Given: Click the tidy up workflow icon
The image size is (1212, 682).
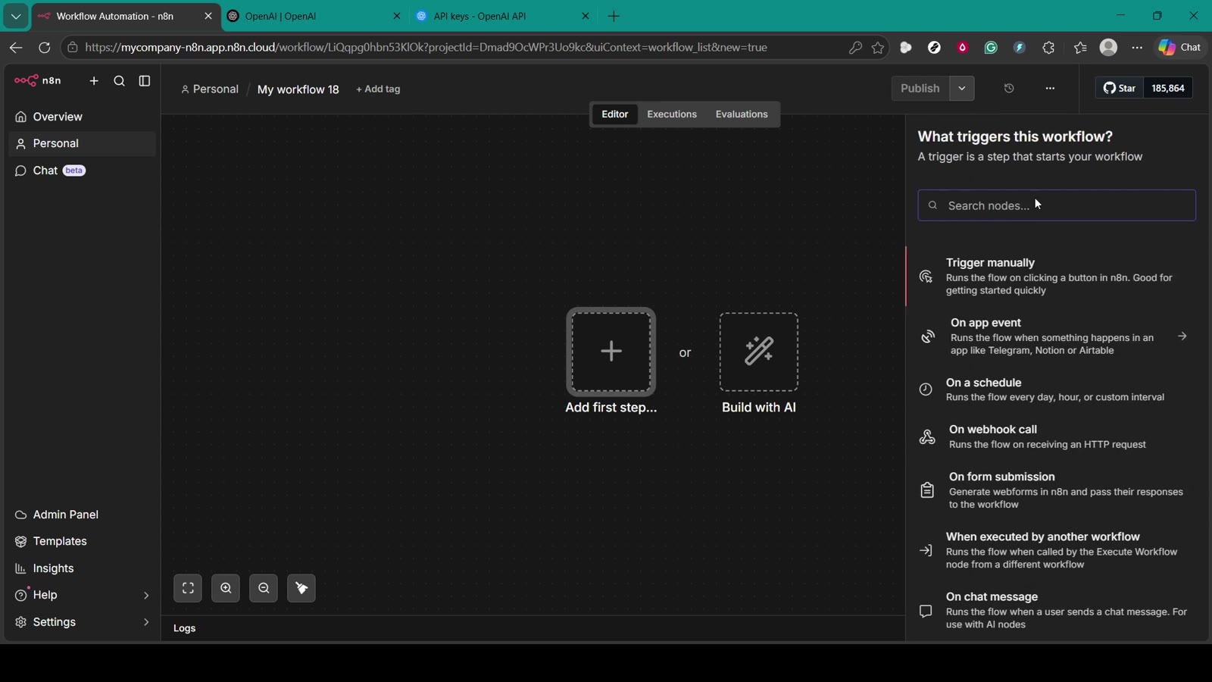Looking at the screenshot, I should (x=301, y=589).
